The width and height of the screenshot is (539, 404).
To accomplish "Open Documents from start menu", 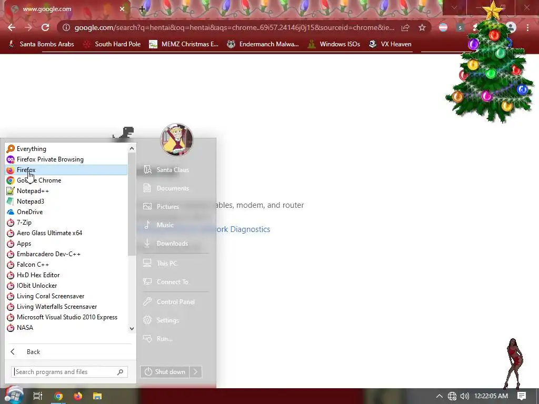I will [x=173, y=188].
